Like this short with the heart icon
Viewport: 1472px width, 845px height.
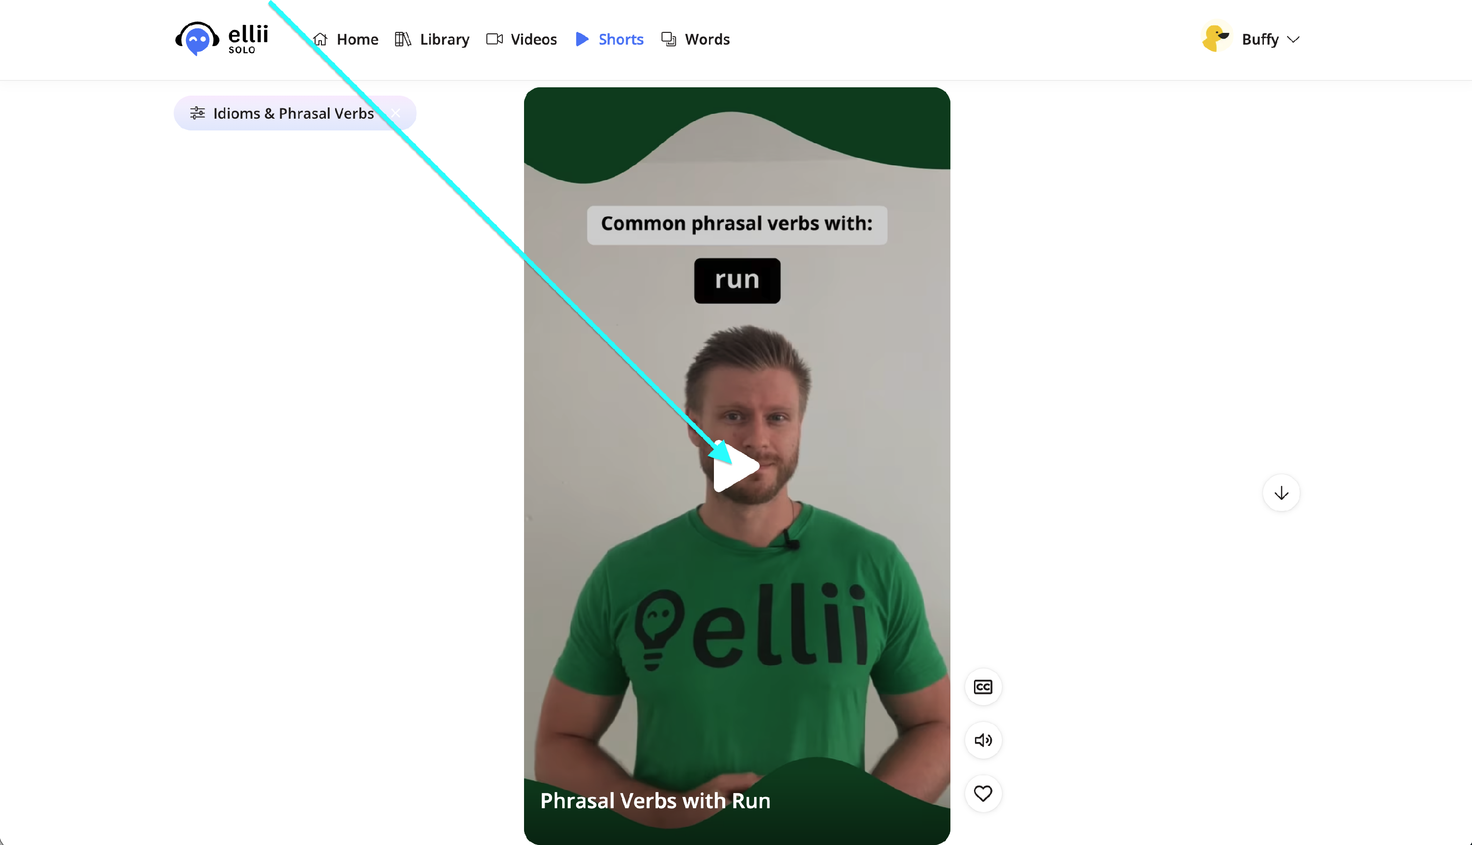coord(982,794)
